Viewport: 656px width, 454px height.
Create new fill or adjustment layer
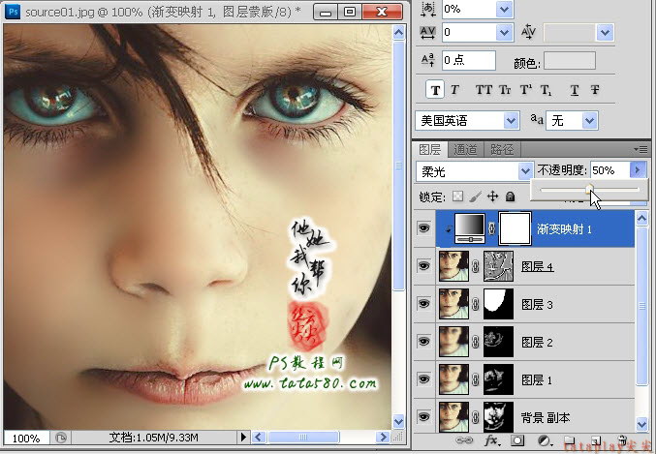coord(544,440)
